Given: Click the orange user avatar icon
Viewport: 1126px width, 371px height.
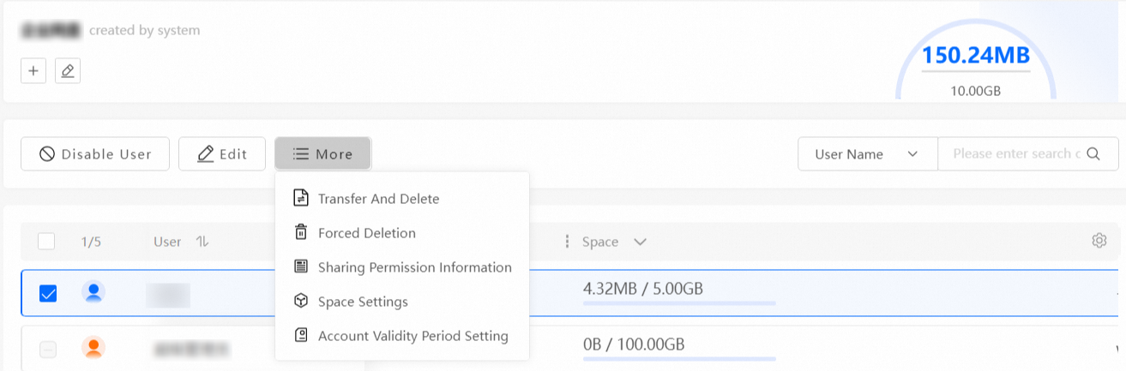Looking at the screenshot, I should pyautogui.click(x=93, y=348).
